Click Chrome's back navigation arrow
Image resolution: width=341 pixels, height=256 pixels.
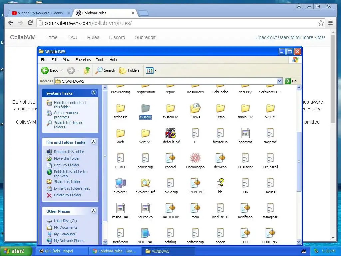coord(11,23)
